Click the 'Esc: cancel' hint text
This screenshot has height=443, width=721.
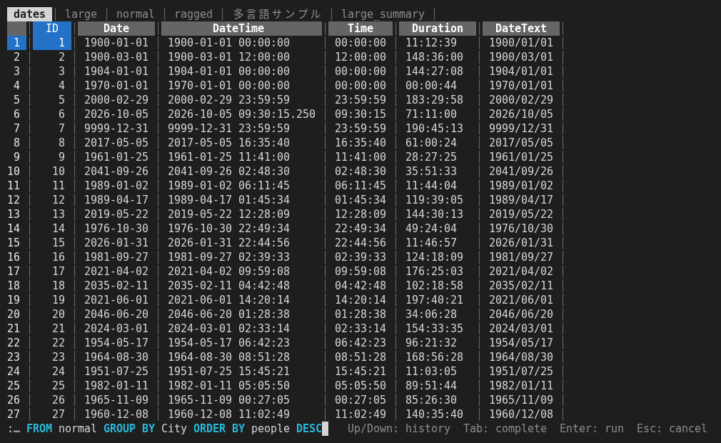click(672, 429)
